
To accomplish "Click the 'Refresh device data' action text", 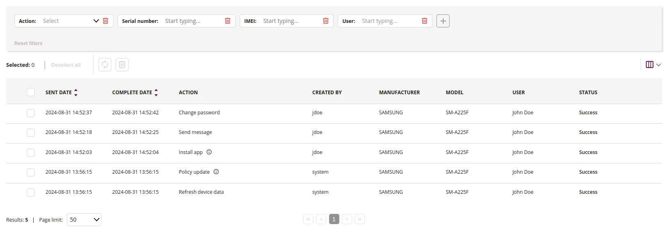I will (x=201, y=192).
